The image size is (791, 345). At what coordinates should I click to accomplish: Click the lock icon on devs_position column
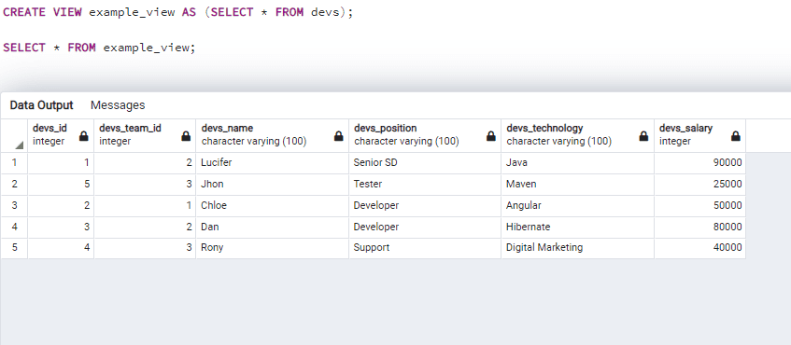click(490, 136)
